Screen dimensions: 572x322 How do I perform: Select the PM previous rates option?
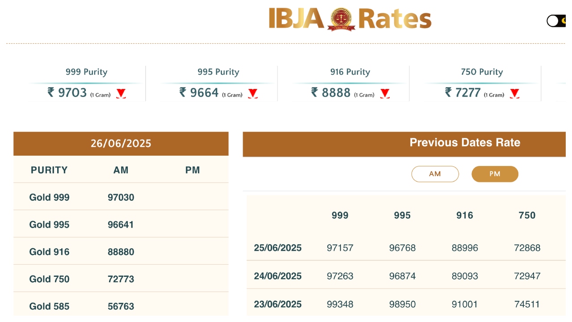[495, 174]
